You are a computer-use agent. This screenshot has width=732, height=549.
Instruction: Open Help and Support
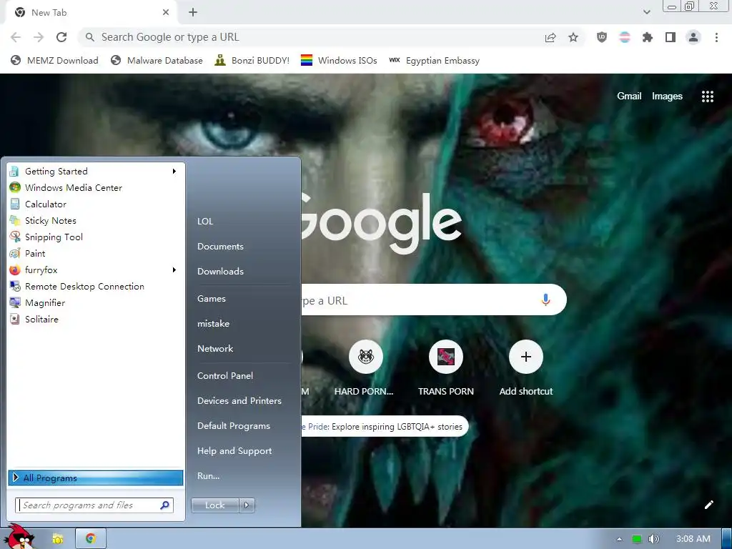(234, 451)
